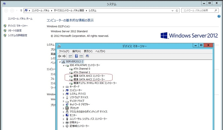Click the システム デバイス category icon
Viewport: 223px width, 130px height.
pos(67,94)
